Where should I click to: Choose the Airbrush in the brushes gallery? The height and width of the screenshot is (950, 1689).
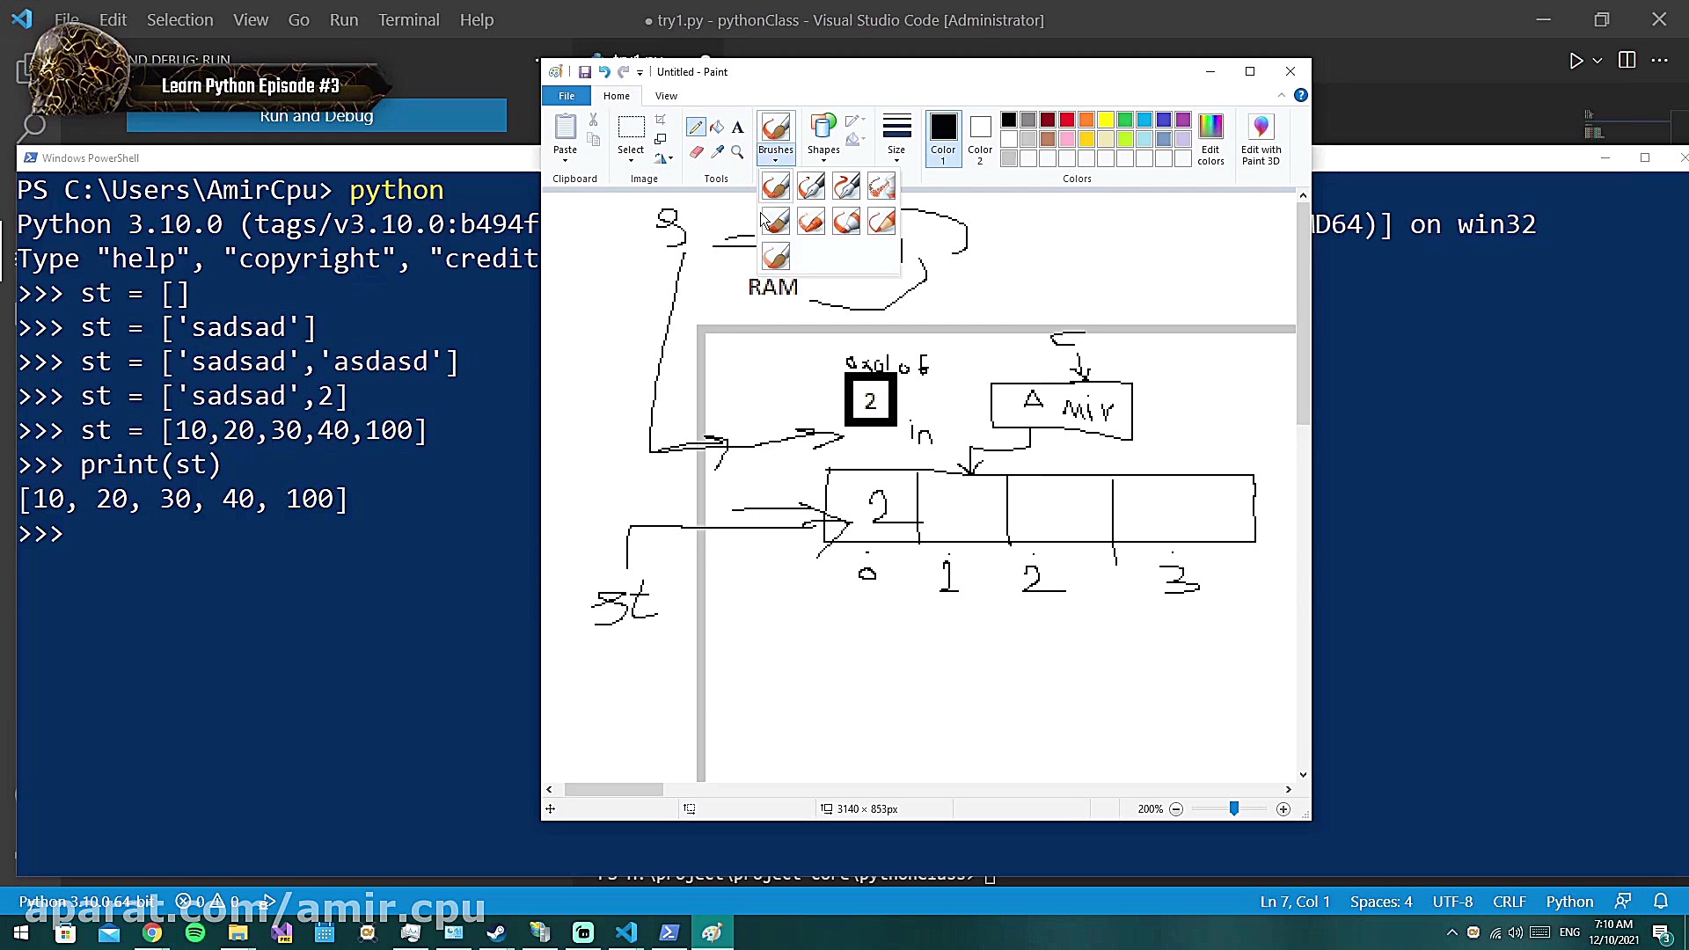point(881,186)
